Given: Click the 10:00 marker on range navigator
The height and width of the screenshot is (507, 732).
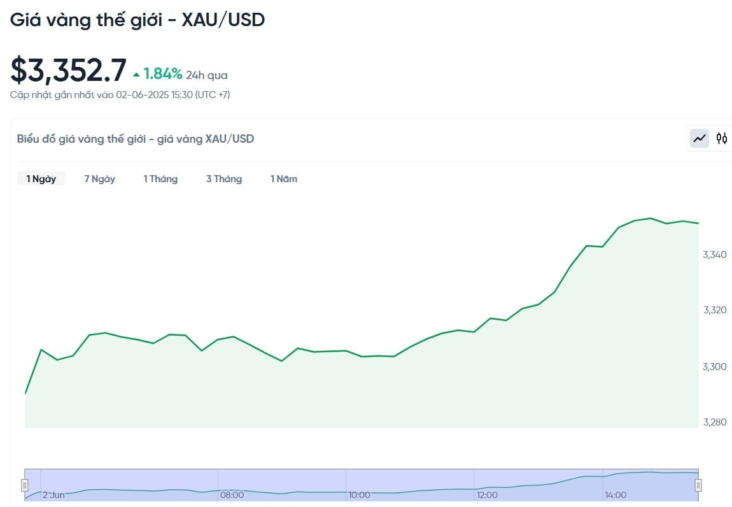Looking at the screenshot, I should coord(360,495).
